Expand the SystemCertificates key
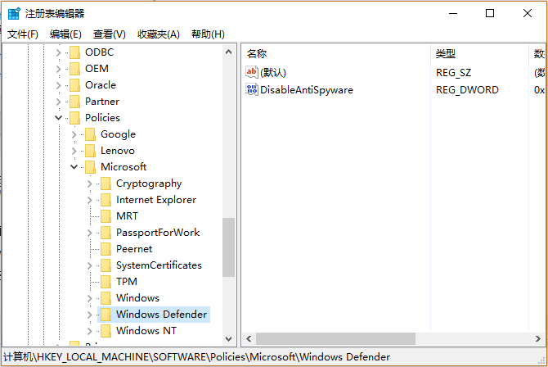 tap(90, 265)
